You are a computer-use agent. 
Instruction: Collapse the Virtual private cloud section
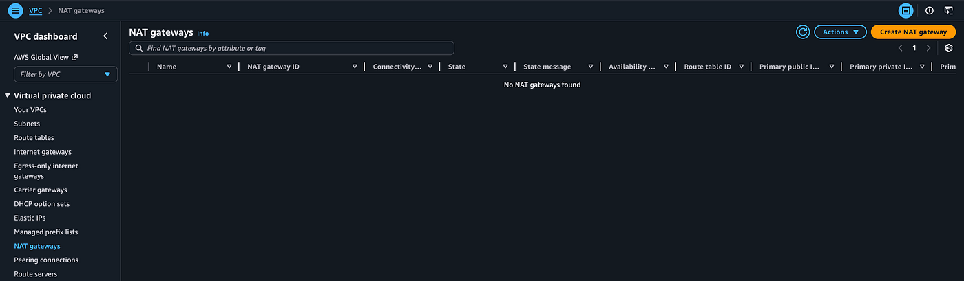point(7,95)
